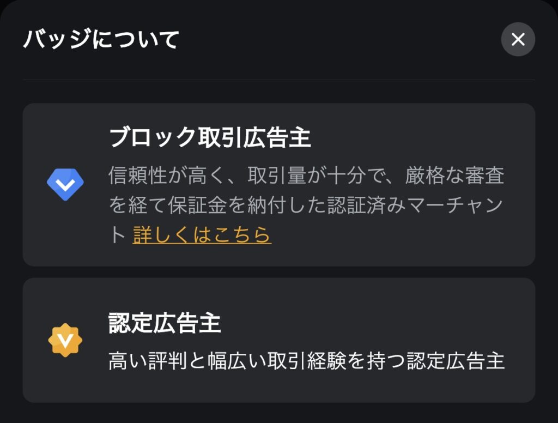Screen dimensions: 558x423
Task: Select the white V inside gold badge
Action: pyautogui.click(x=65, y=341)
